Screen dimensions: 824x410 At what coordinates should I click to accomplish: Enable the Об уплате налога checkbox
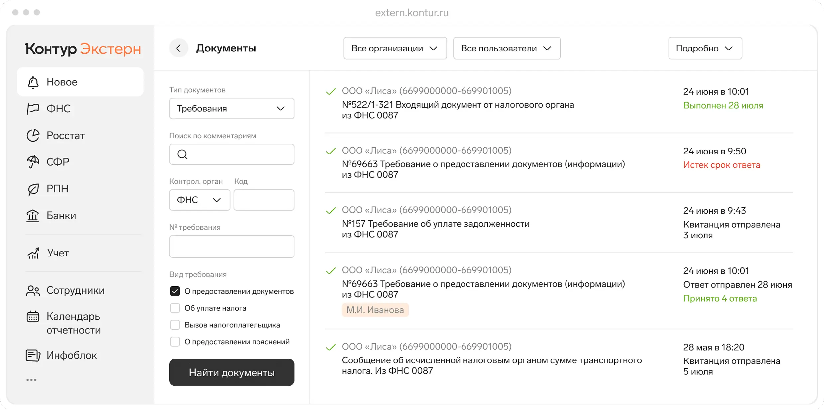coord(175,308)
